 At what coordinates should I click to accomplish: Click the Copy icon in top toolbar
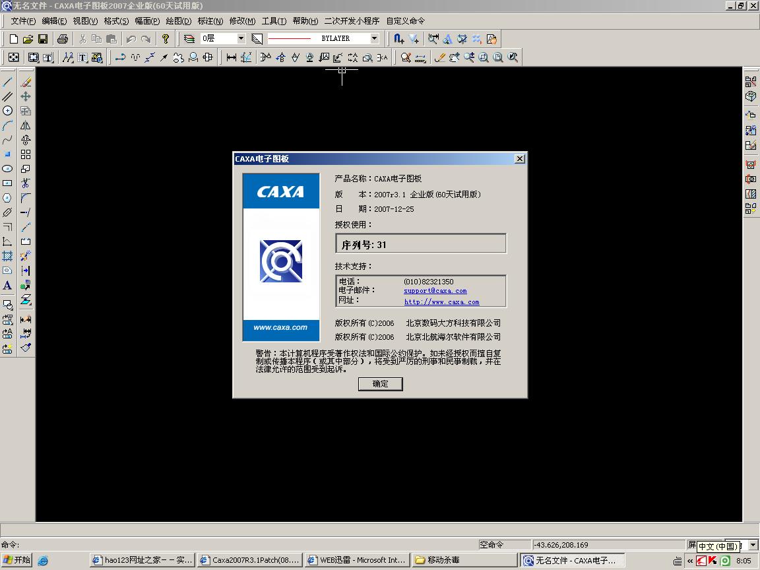point(97,39)
